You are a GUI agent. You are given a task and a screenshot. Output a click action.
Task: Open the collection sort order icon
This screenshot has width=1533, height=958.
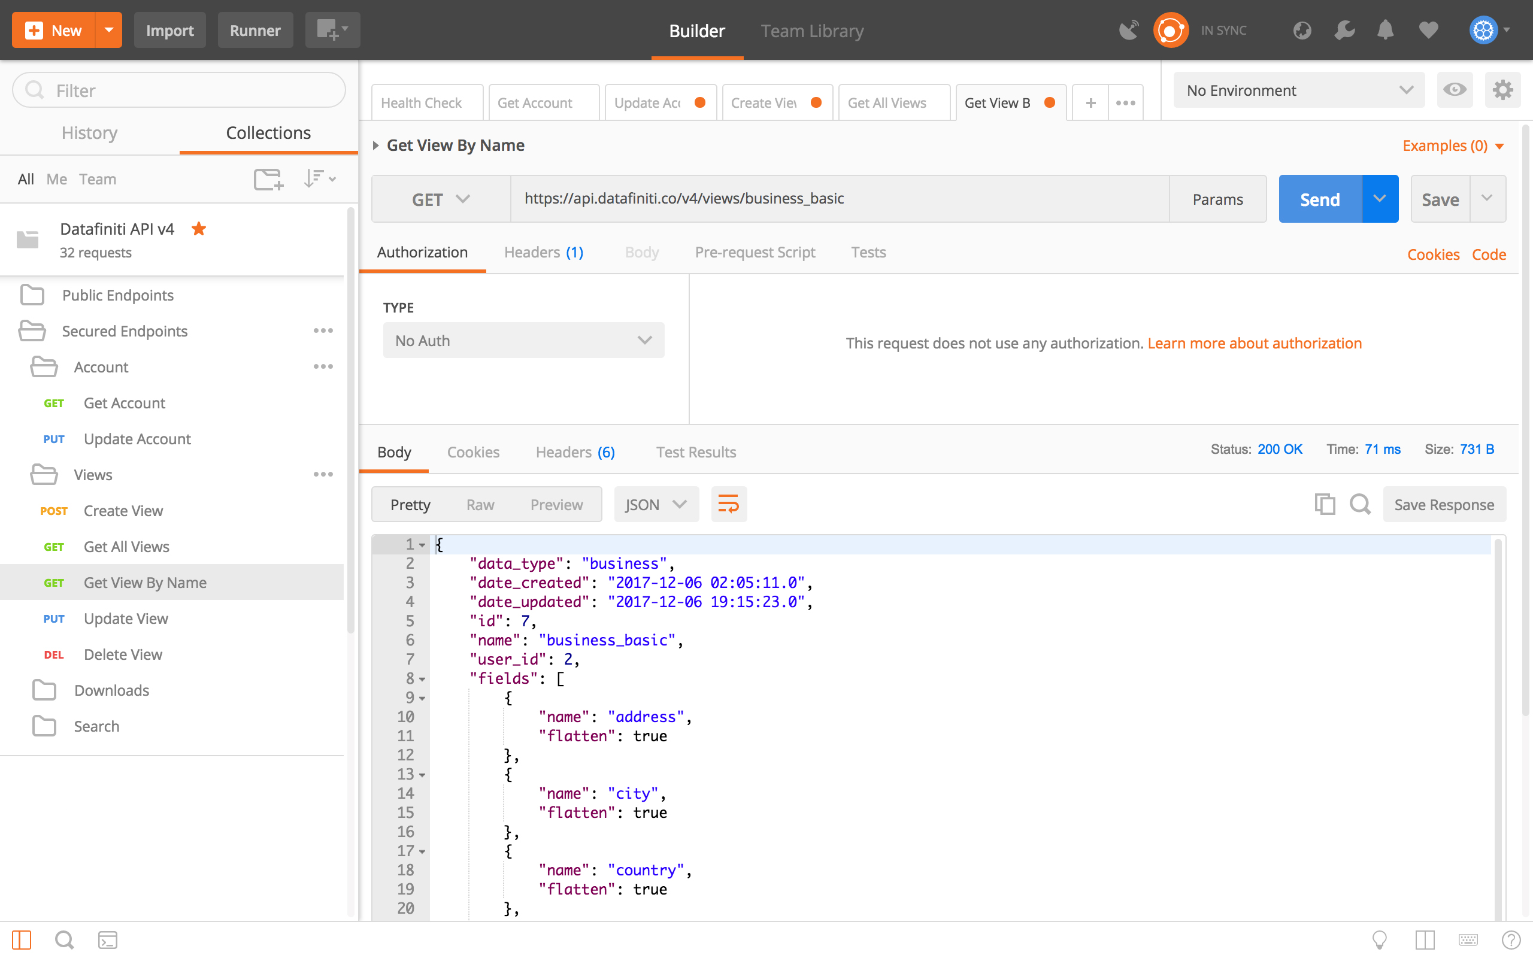319,179
